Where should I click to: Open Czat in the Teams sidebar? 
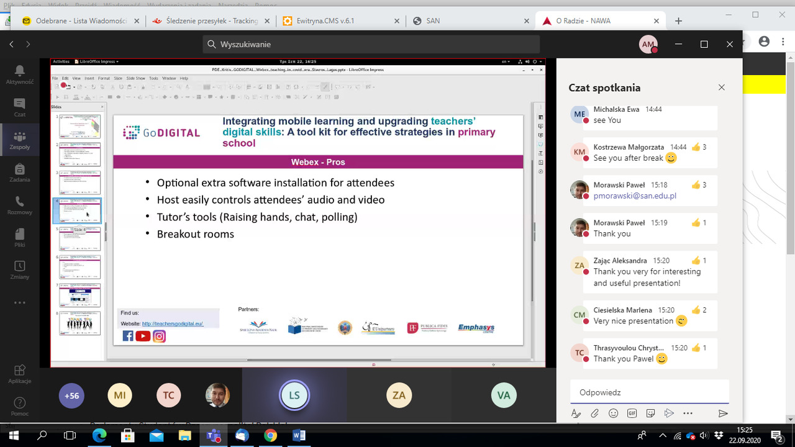[x=19, y=107]
